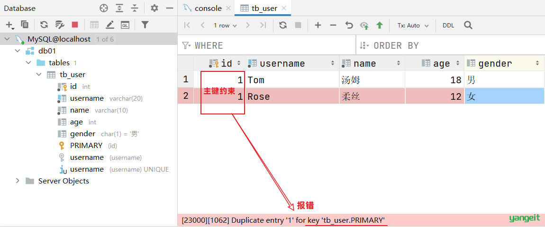
Task: Open WHERE filter history dropdown
Action: pyautogui.click(x=187, y=45)
